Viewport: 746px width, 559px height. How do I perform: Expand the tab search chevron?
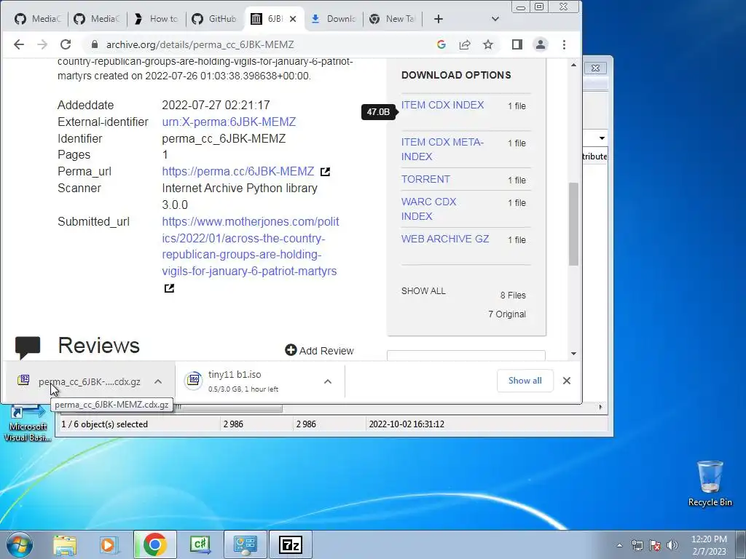click(495, 19)
